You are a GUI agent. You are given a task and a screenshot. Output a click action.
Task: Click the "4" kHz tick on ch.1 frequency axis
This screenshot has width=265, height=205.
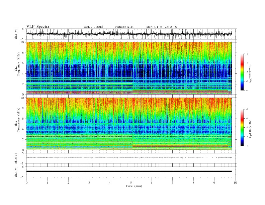coord(23,74)
